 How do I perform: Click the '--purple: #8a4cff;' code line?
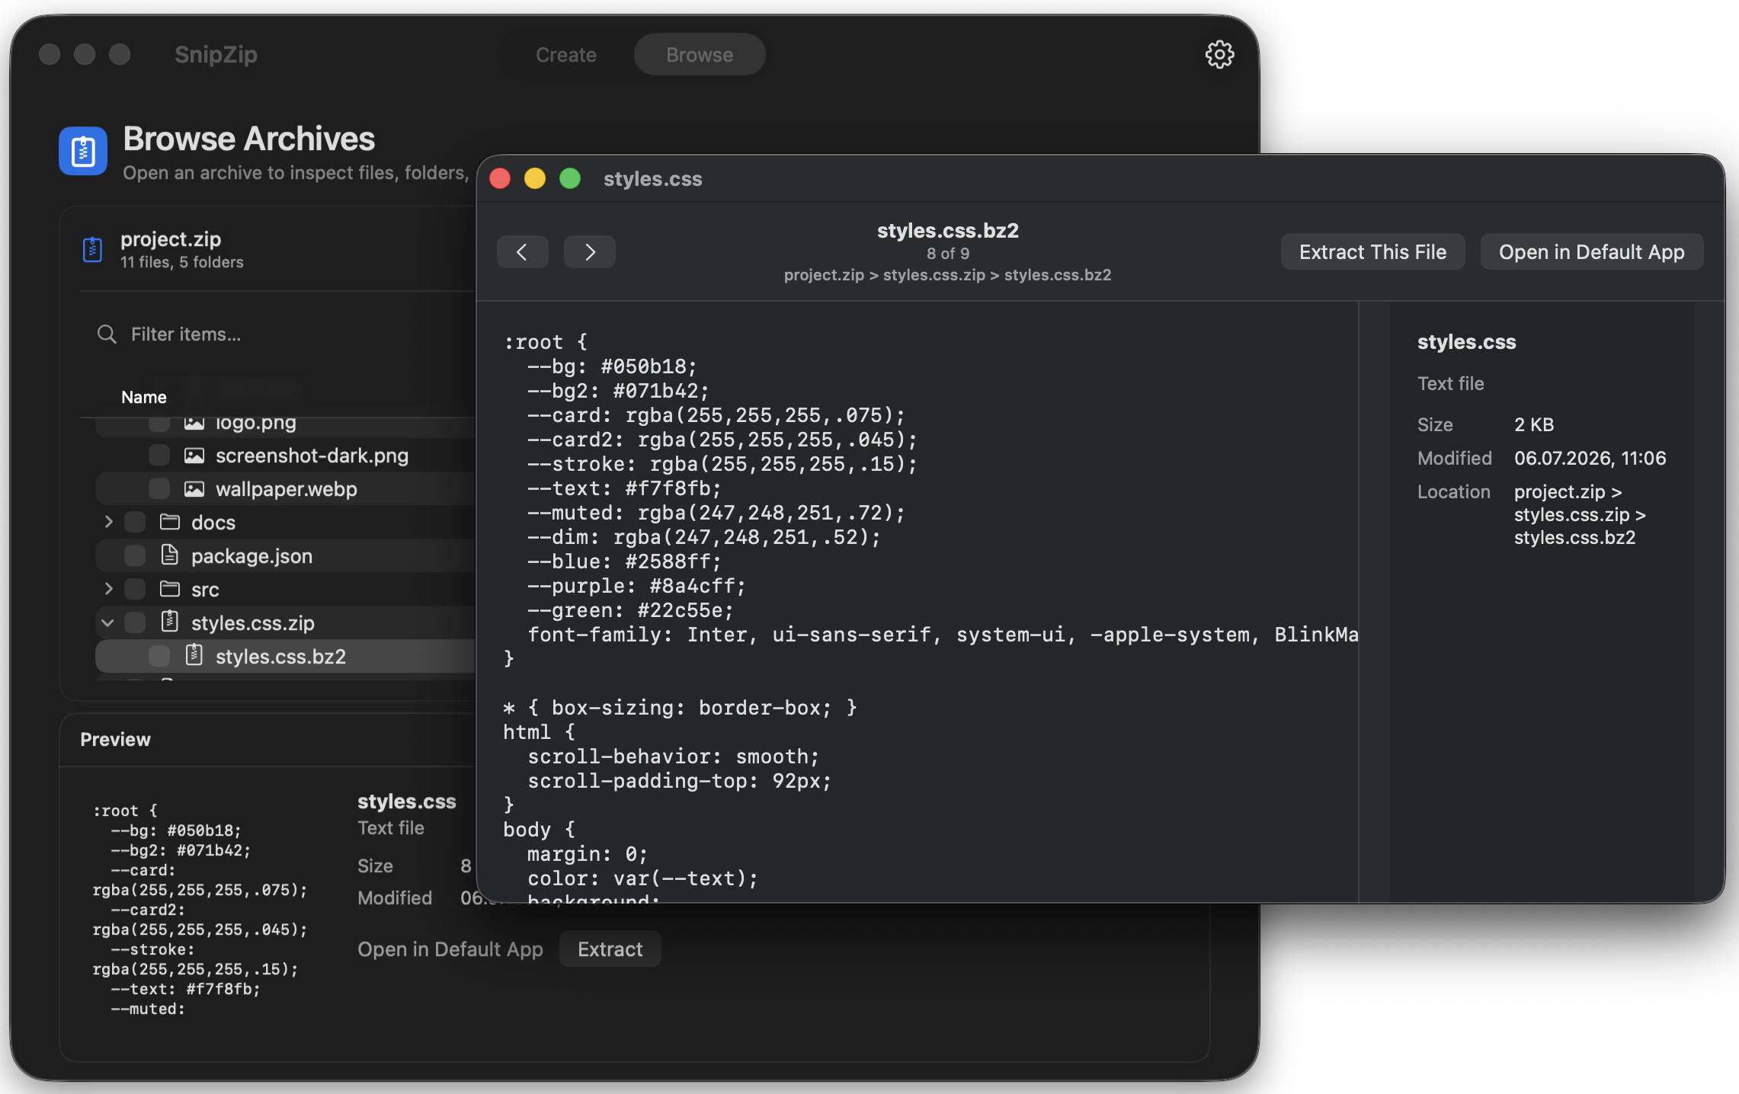click(x=636, y=586)
